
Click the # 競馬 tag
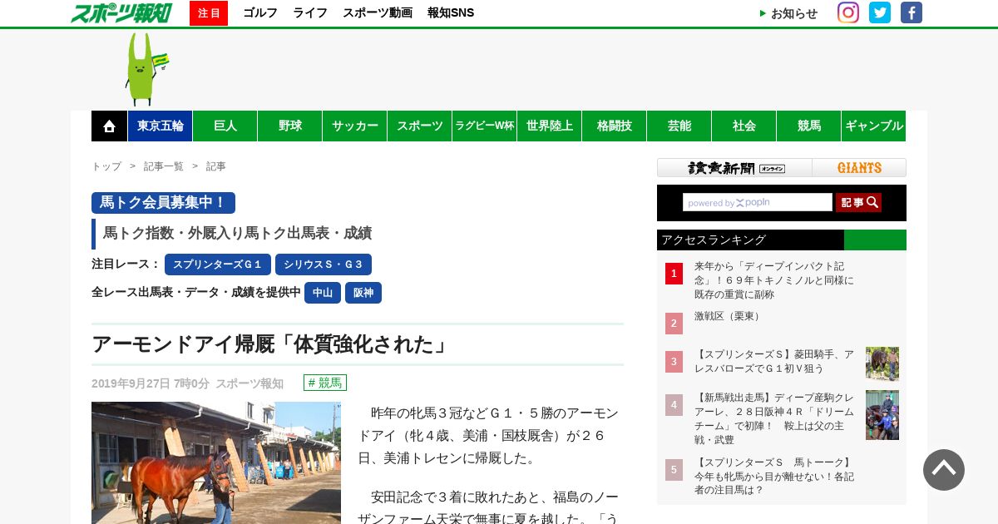coord(325,383)
